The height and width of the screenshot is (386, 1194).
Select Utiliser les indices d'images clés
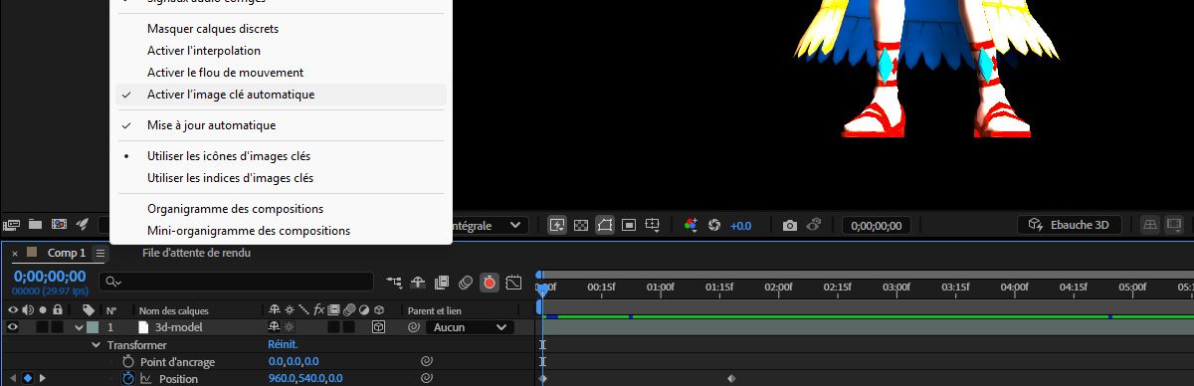click(x=281, y=178)
